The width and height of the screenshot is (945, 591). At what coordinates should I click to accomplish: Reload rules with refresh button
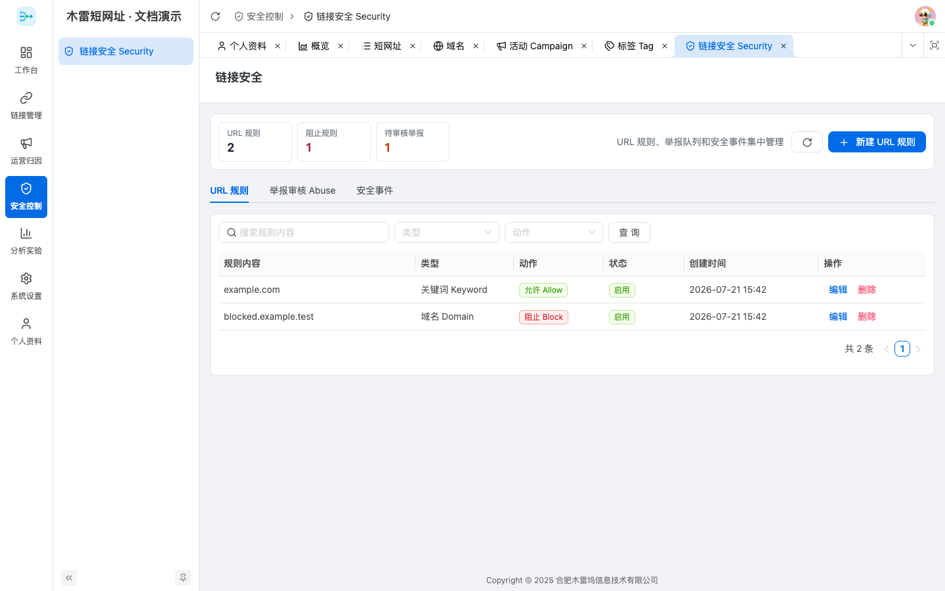coord(807,142)
